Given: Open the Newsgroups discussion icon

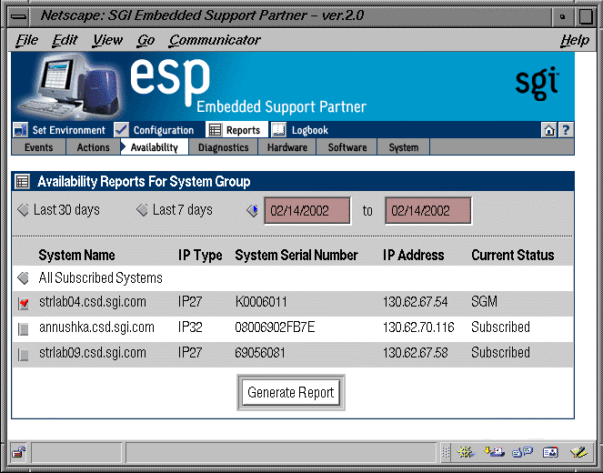Looking at the screenshot, I should [x=522, y=452].
